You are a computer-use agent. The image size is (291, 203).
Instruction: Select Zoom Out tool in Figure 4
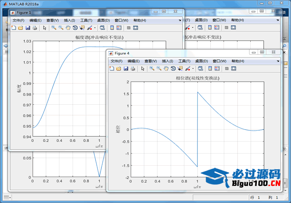(x=159, y=69)
